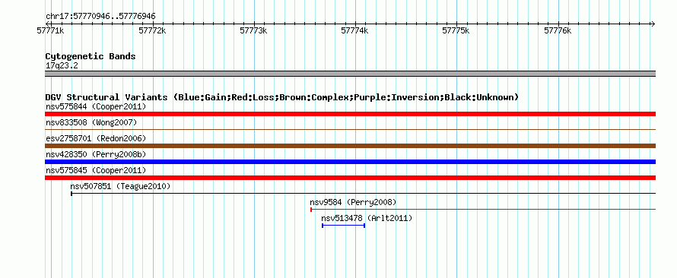Click the 57772k ruler tick label
Image resolution: width=677 pixels, height=278 pixels.
(152, 31)
